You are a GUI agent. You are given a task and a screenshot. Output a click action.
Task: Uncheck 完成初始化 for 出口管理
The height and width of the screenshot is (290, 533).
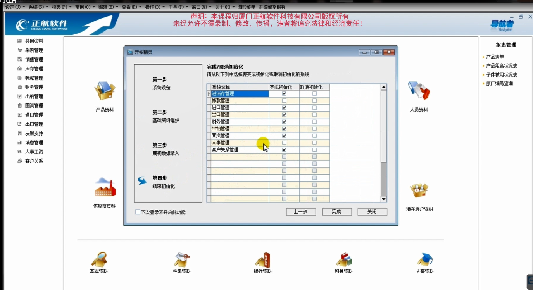pyautogui.click(x=284, y=115)
